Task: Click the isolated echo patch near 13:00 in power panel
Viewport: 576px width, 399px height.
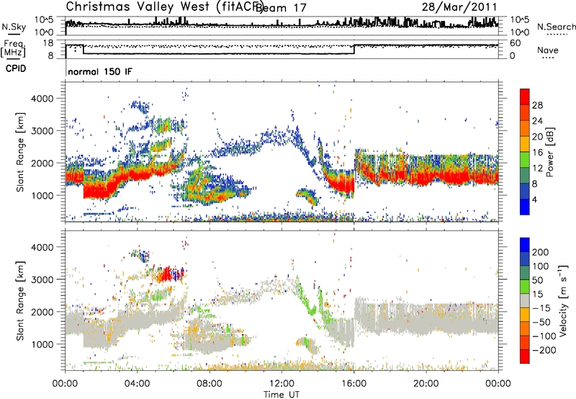Action: 308,197
